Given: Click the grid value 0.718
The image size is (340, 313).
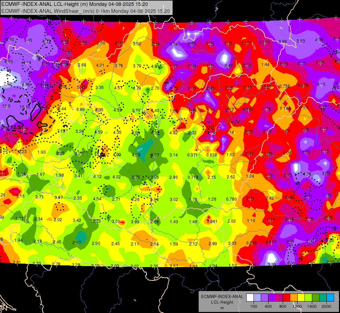Looking at the screenshot, I should click(x=193, y=177).
